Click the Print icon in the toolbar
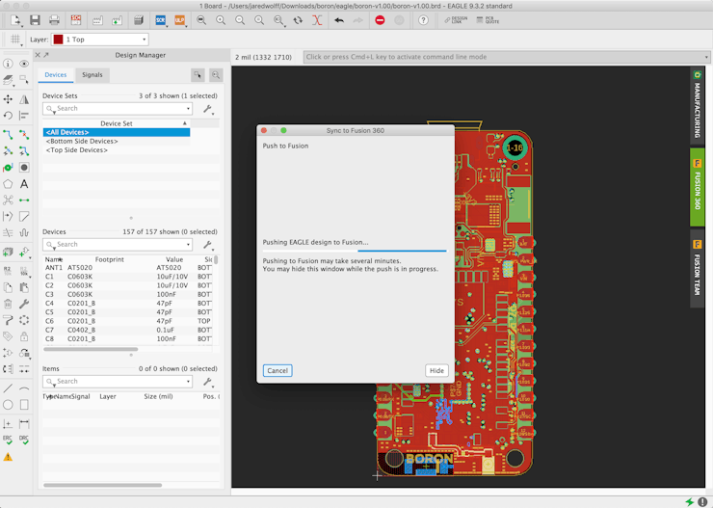Viewport: 713px width, 508px height. pyautogui.click(x=54, y=20)
